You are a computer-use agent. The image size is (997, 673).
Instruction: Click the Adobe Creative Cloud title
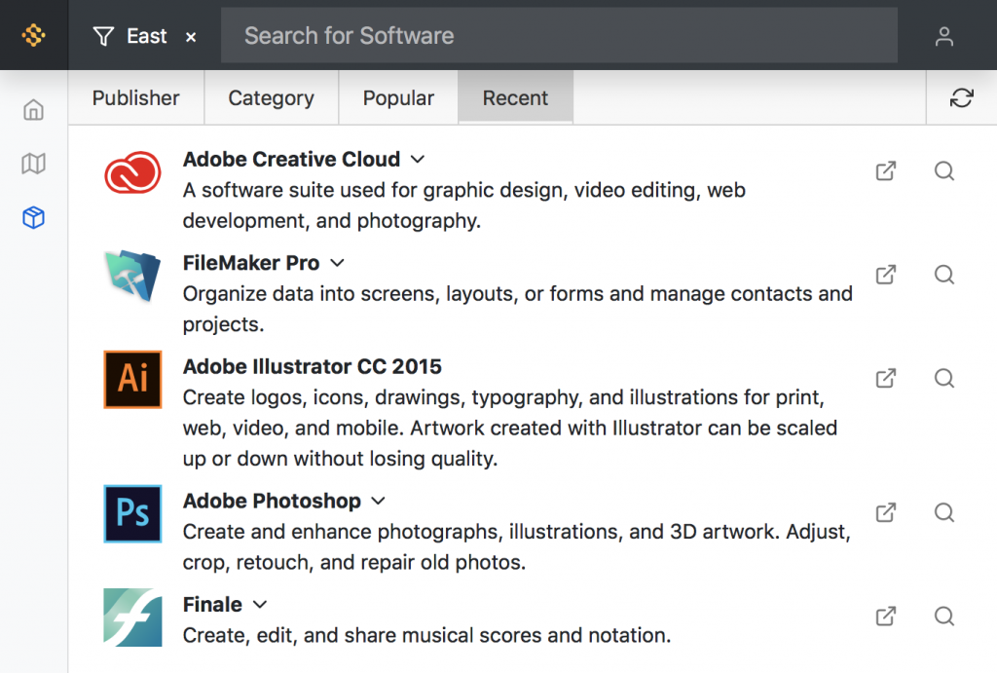pos(291,159)
